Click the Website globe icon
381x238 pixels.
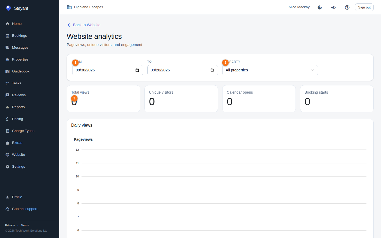click(x=7, y=155)
